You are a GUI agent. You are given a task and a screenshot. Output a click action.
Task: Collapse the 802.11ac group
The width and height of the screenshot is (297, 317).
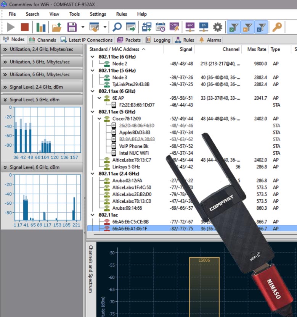pos(92,215)
